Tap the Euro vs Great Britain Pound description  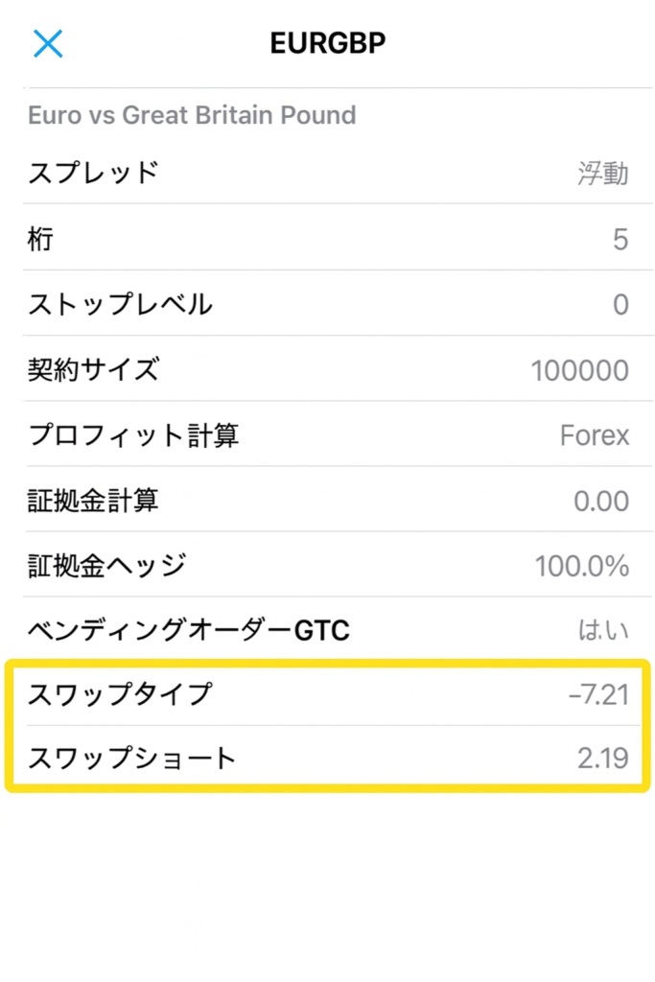pyautogui.click(x=192, y=115)
